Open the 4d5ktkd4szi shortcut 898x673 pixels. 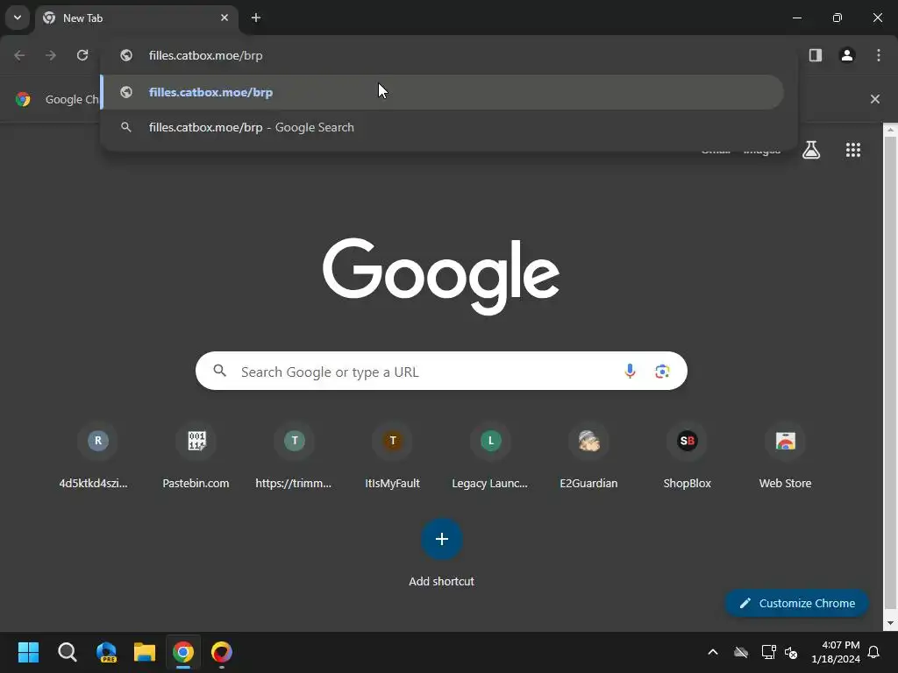(x=97, y=457)
